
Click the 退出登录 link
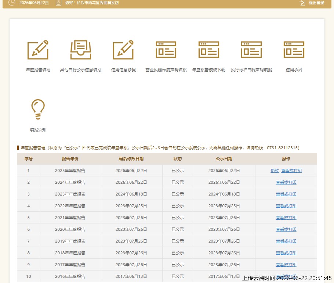[x=316, y=3]
